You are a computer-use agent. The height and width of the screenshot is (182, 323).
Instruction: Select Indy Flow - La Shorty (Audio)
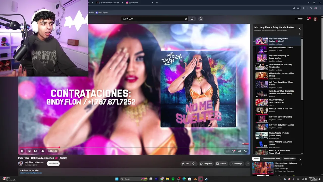click(x=277, y=118)
